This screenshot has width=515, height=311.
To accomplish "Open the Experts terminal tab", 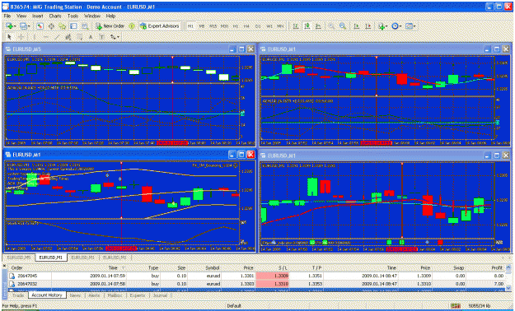I will (x=138, y=295).
